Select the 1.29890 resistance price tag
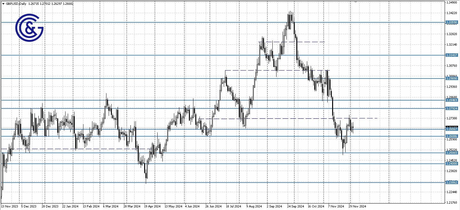 coord(452,78)
